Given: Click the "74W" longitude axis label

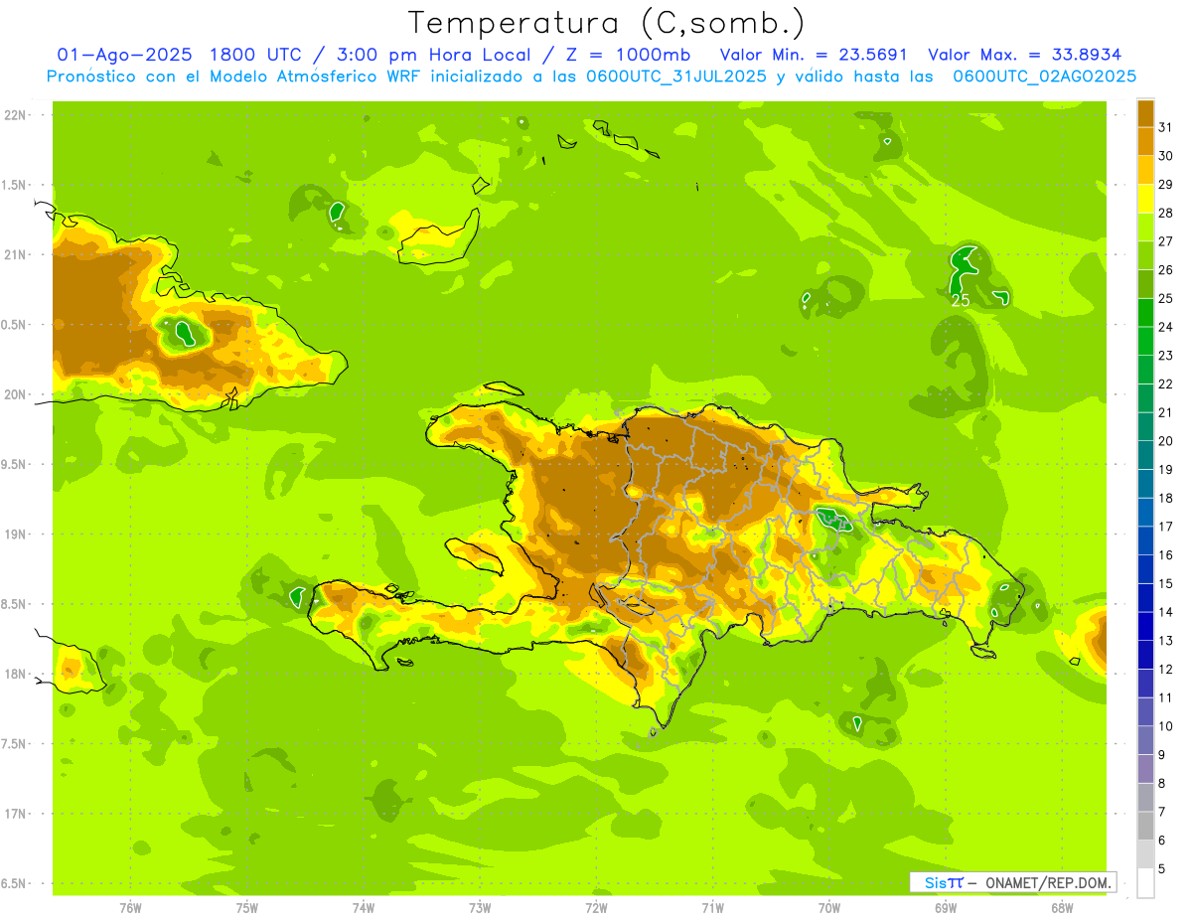Looking at the screenshot, I should pos(363,908).
